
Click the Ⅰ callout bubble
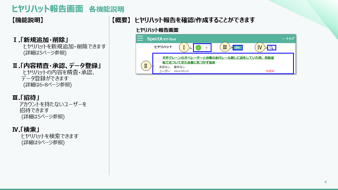coord(184,47)
